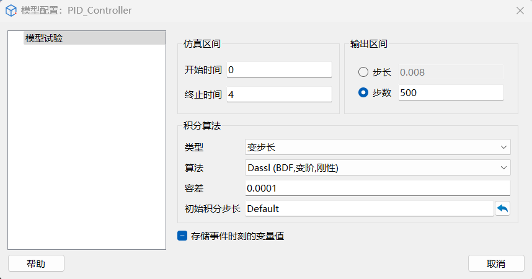Click the empty area below 模型试验
Viewport: 532px width, 279px height.
click(87, 149)
